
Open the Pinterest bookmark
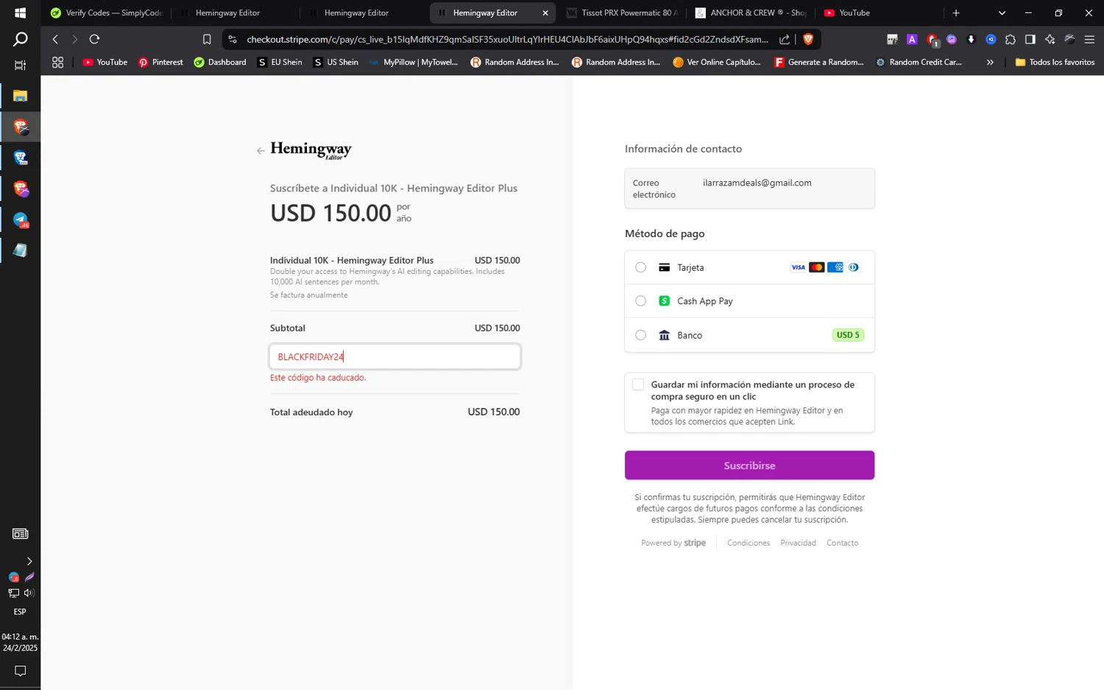tap(160, 63)
